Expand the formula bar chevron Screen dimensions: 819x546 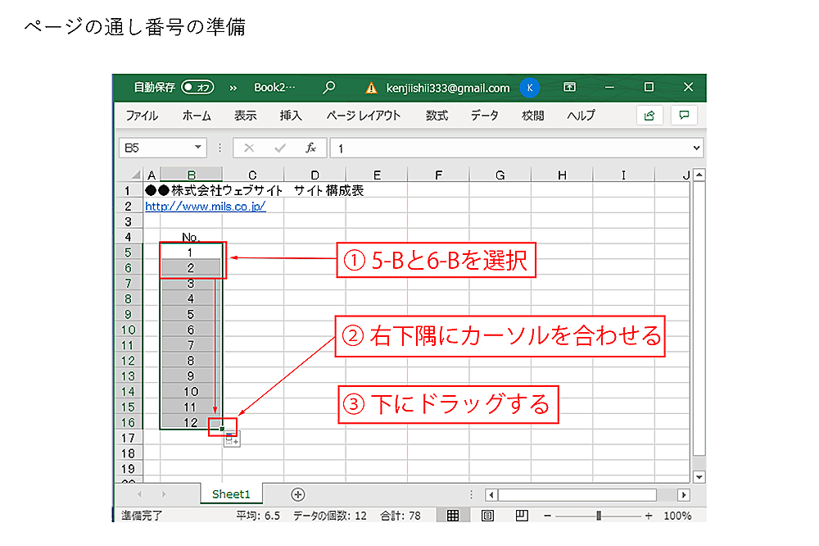coord(697,148)
